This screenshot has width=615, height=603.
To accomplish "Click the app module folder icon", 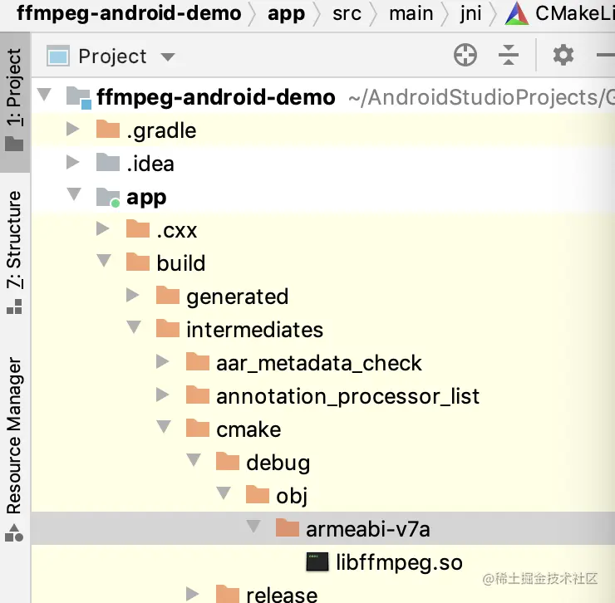I will click(108, 197).
